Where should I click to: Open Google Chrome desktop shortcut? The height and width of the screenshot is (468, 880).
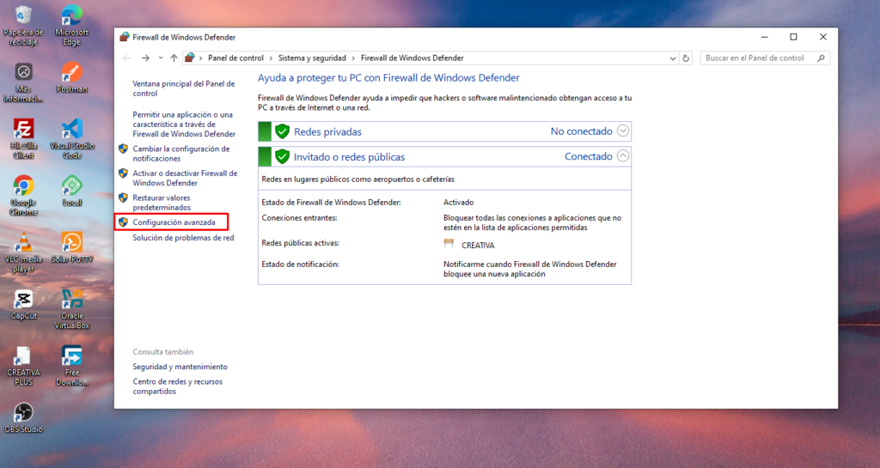(x=23, y=196)
